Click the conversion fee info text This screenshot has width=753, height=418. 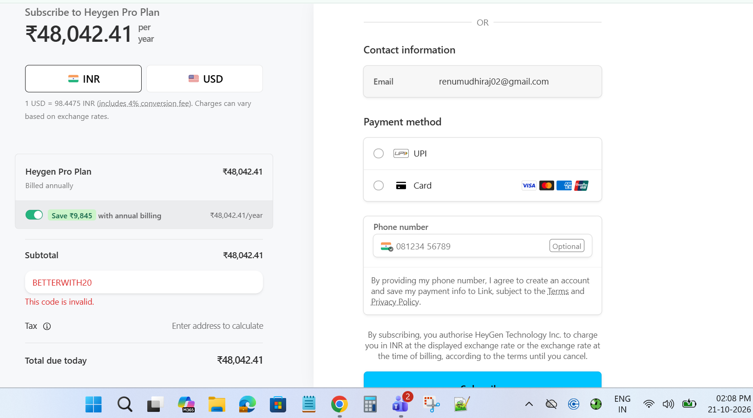[144, 103]
